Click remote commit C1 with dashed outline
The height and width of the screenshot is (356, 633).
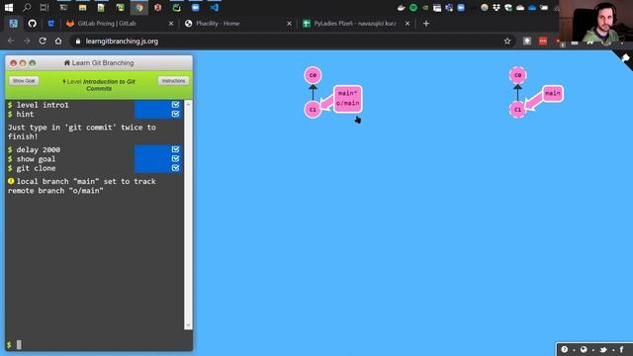[518, 110]
